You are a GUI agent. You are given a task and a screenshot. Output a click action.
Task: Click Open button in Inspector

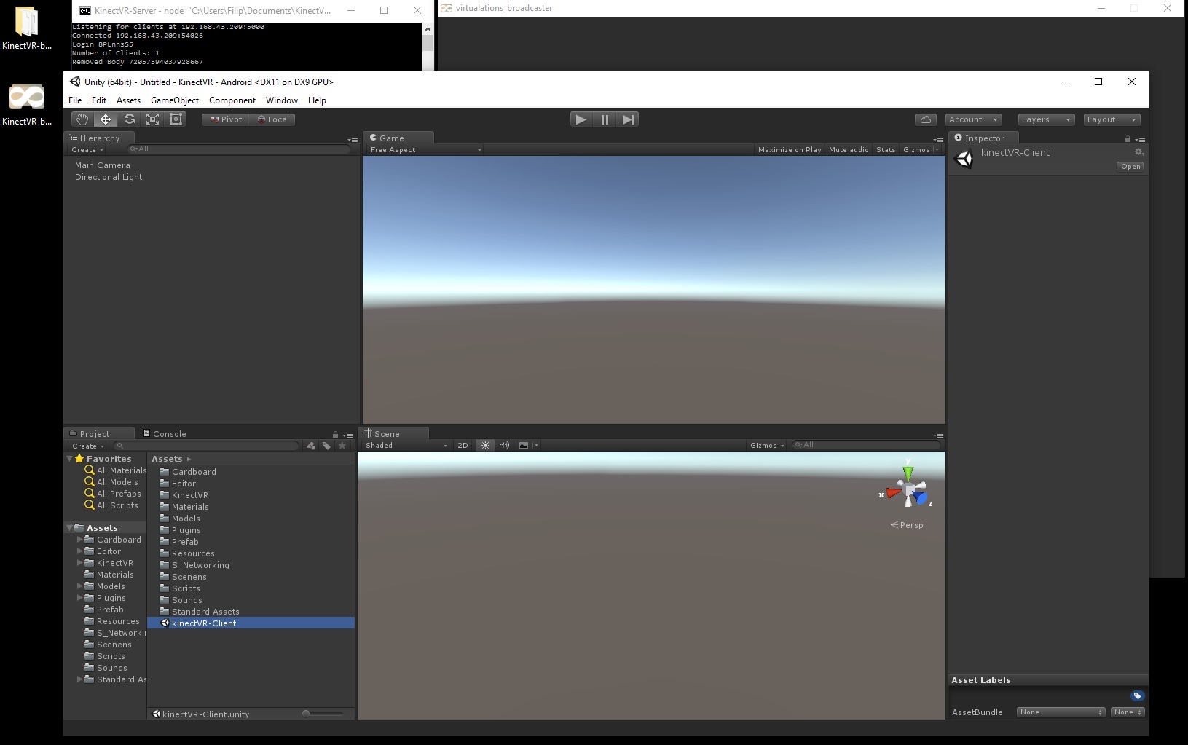coord(1130,167)
